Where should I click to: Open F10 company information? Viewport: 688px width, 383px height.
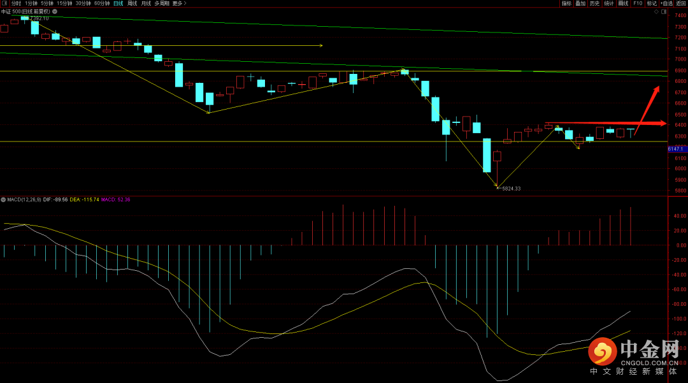coord(637,3)
